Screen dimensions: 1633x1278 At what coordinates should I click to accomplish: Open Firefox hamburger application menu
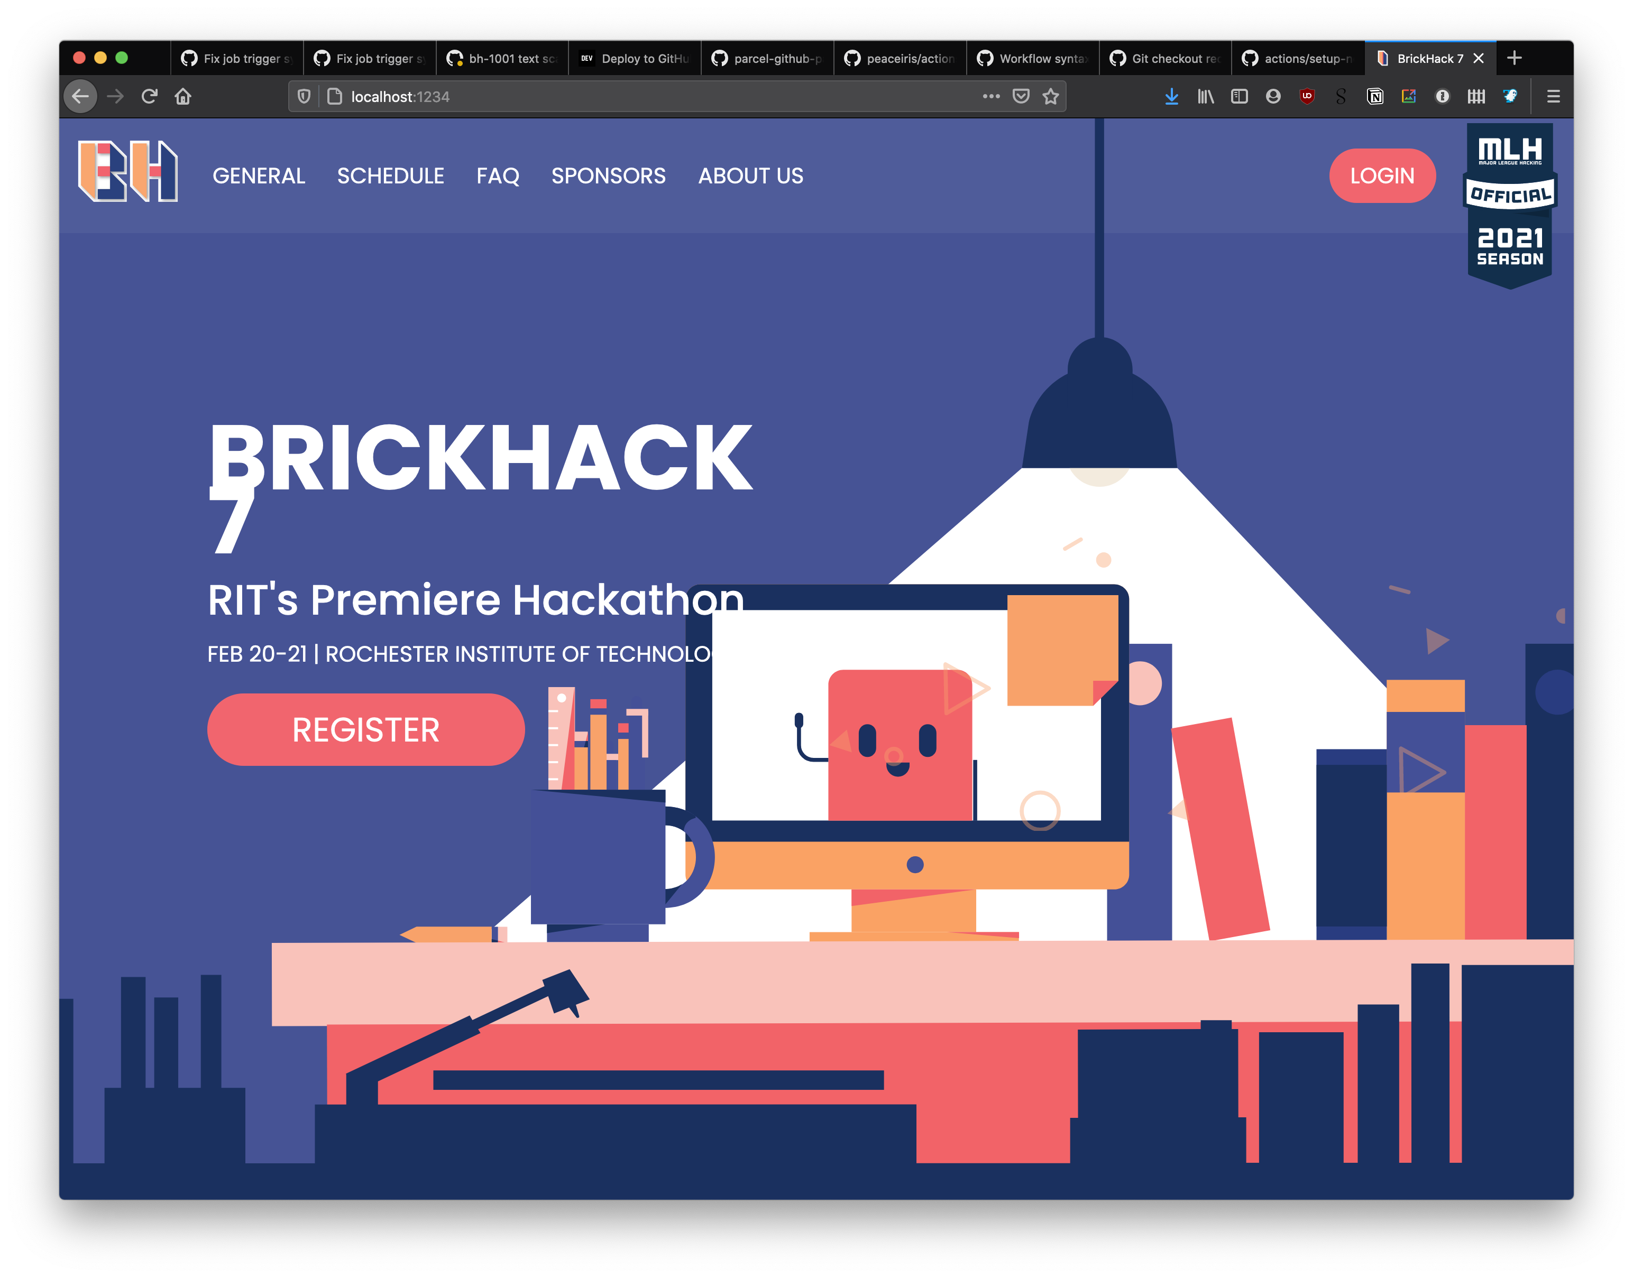[1553, 97]
